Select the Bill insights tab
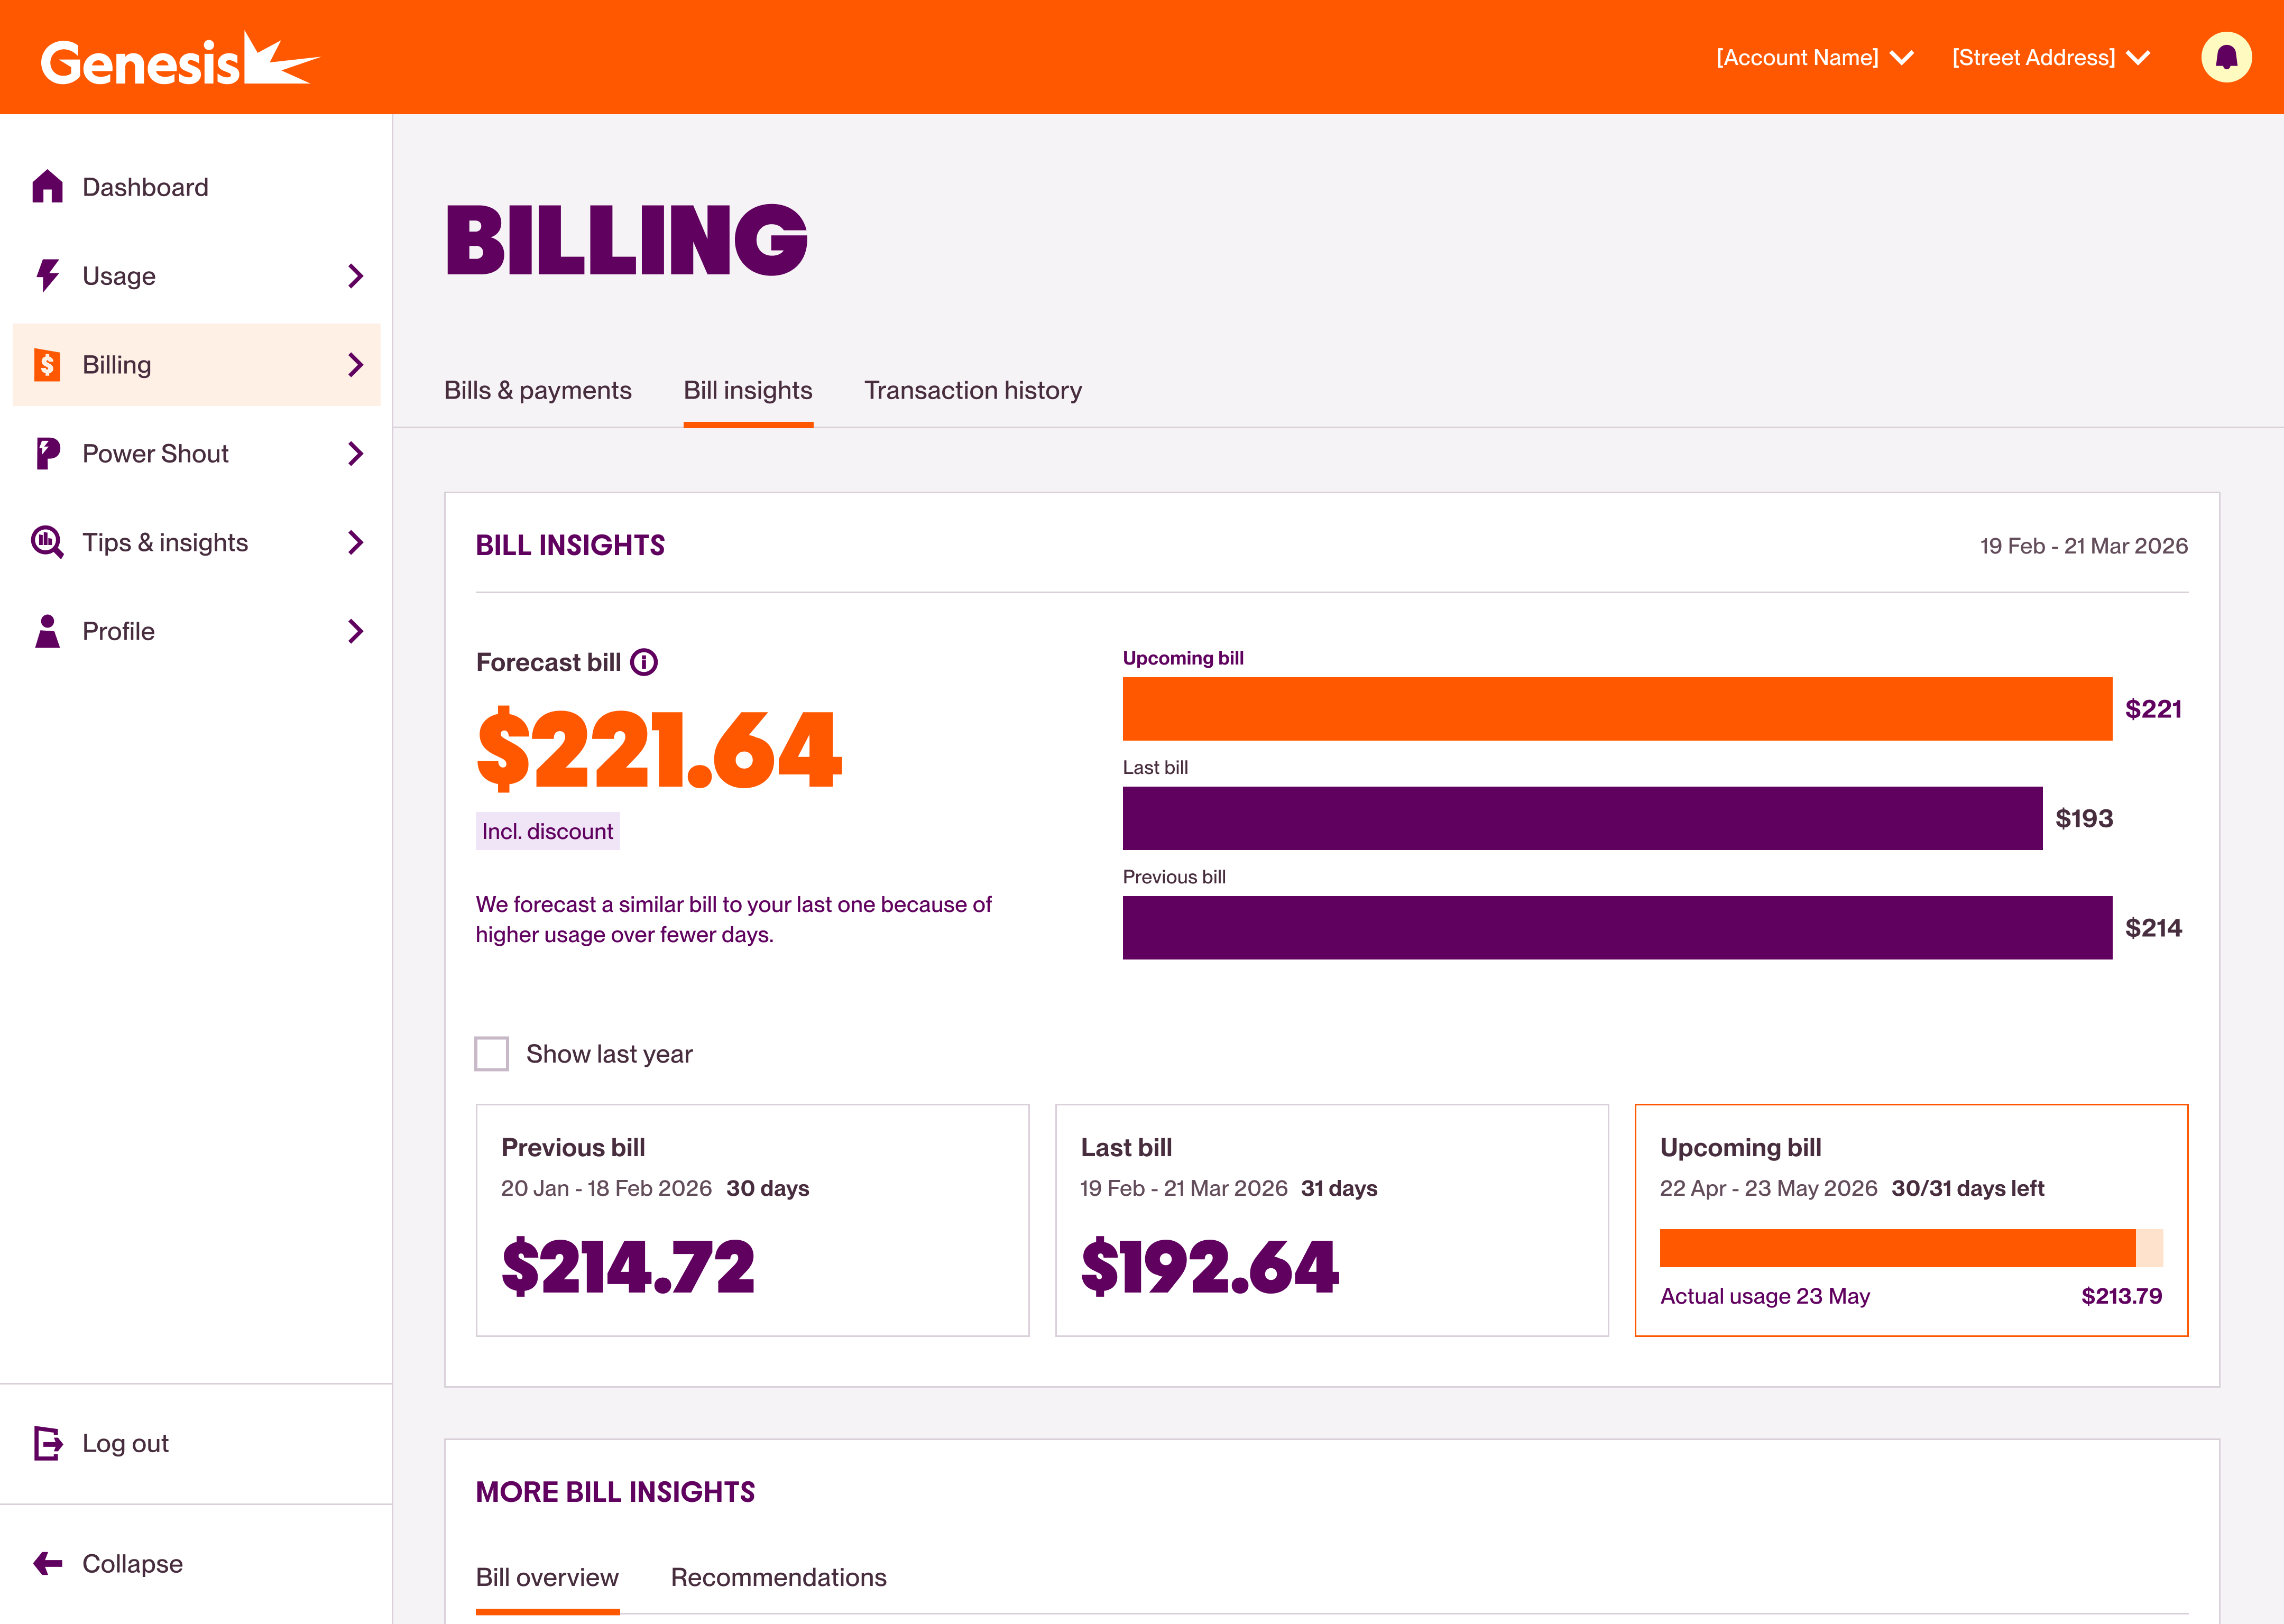Image resolution: width=2284 pixels, height=1624 pixels. (748, 390)
